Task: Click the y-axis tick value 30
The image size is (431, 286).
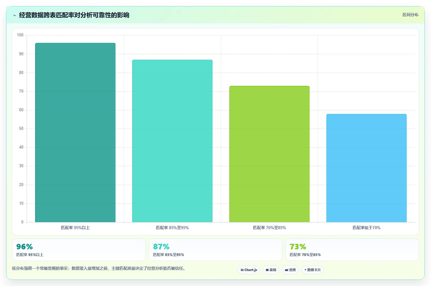Action: 21,166
